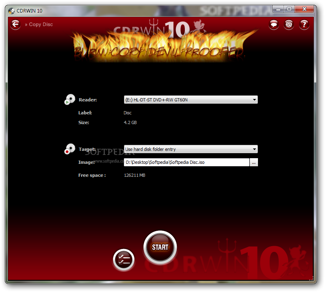Open the Target dropdown

pos(191,149)
